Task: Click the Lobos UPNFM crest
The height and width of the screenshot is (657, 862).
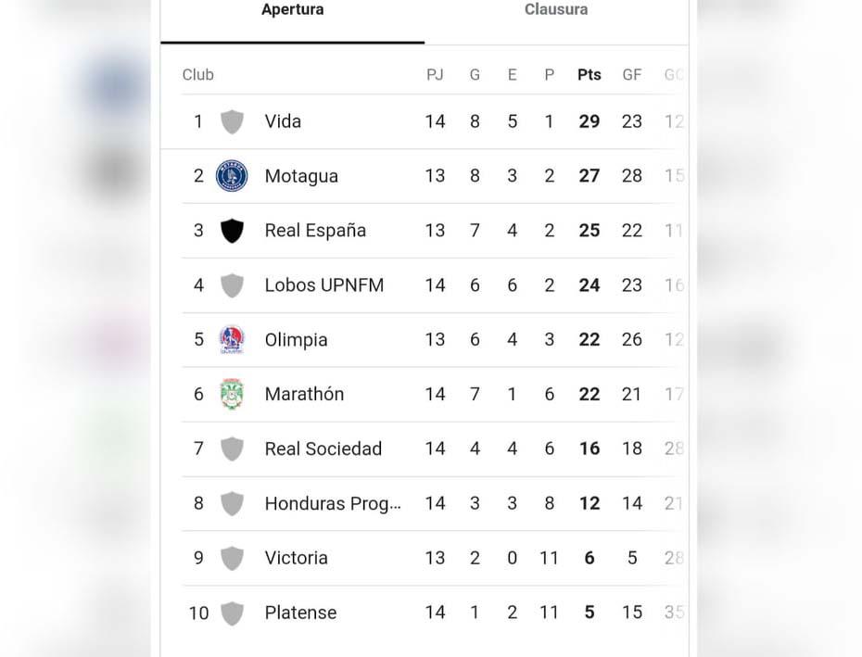Action: pyautogui.click(x=231, y=285)
